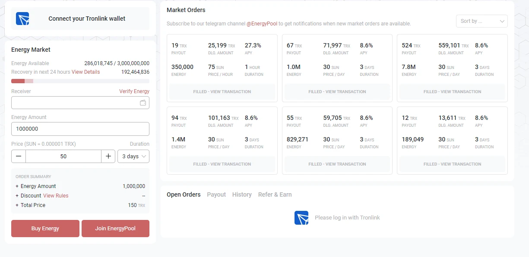Screen dimensions: 529x257
Task: Click the price value field showing 50
Action: click(x=63, y=156)
